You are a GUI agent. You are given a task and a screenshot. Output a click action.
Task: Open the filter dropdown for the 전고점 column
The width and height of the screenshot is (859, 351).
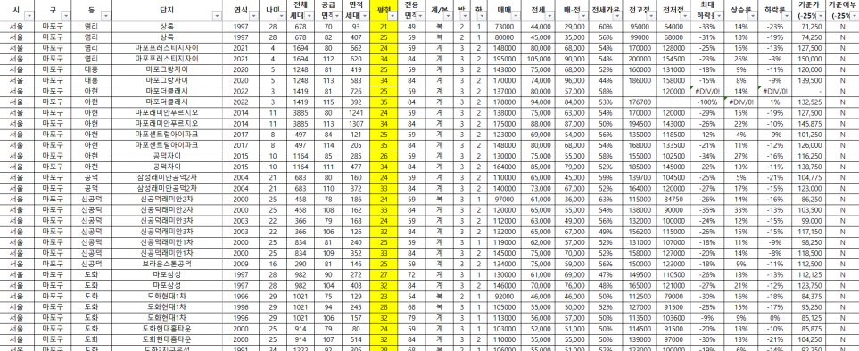(x=651, y=16)
